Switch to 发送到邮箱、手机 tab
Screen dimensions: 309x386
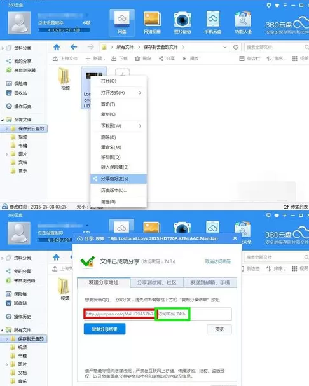(210, 282)
